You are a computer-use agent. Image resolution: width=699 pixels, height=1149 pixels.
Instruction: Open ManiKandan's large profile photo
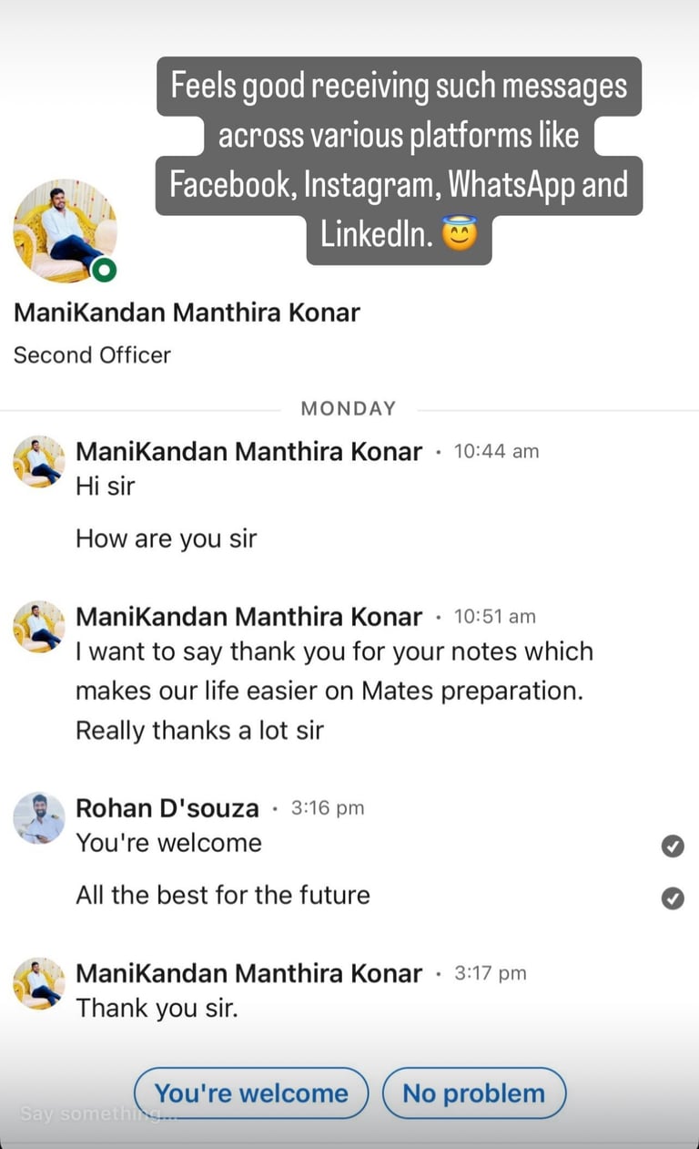pyautogui.click(x=64, y=231)
